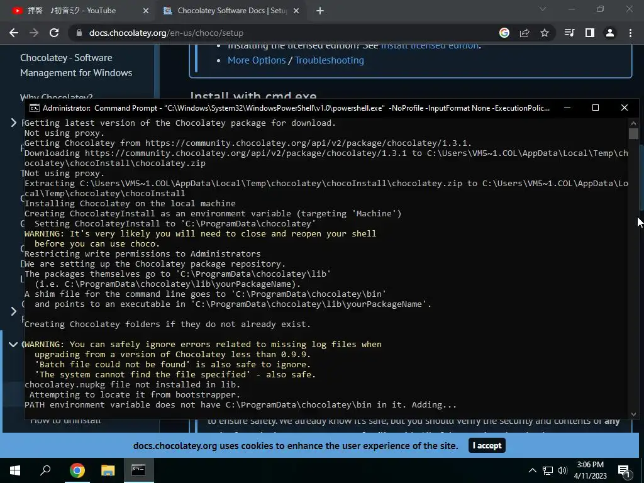Image resolution: width=644 pixels, height=483 pixels.
Task: Click 'Getting latest version' console line
Action: tap(180, 123)
